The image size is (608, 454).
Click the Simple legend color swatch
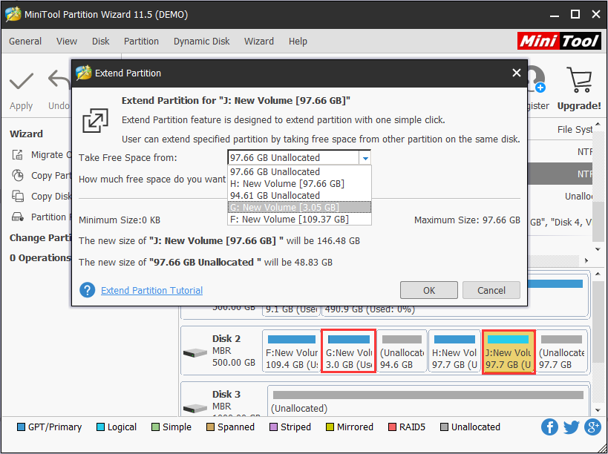tap(155, 427)
